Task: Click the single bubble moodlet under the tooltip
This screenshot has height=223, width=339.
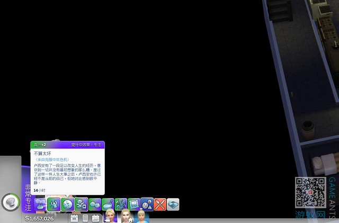Action: 67,204
